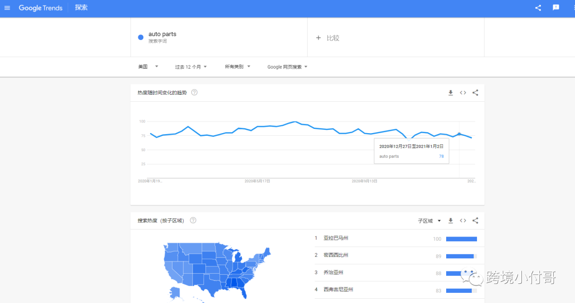Click the tooltip value 78
Image resolution: width=575 pixels, height=303 pixels.
(441, 156)
